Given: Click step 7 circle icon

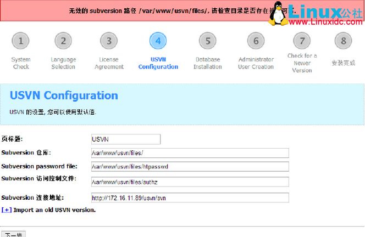Looking at the screenshot, I should click(x=302, y=41).
